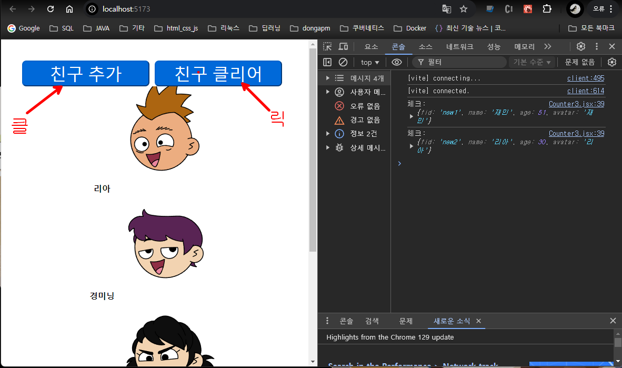Open the 모든 북마크 folder
This screenshot has width=622, height=368.
(591, 28)
